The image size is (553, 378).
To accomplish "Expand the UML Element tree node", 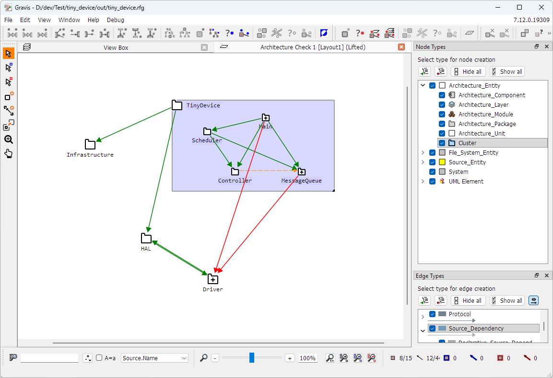I will pos(423,182).
